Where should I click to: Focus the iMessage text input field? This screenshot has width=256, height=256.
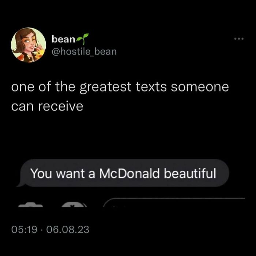coord(174,203)
